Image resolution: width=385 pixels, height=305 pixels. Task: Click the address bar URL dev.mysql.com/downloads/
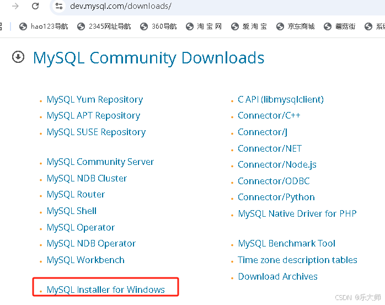click(x=121, y=6)
